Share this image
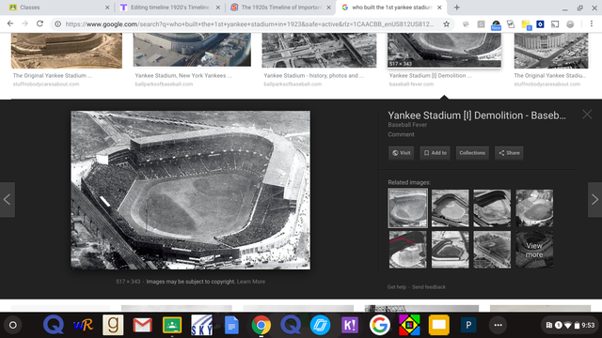The width and height of the screenshot is (602, 338). [509, 153]
